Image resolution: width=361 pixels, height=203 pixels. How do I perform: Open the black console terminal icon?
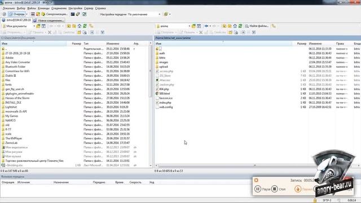73,14
